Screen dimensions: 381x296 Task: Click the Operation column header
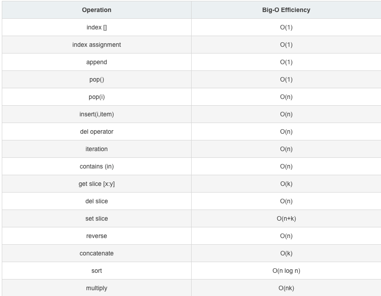point(97,10)
